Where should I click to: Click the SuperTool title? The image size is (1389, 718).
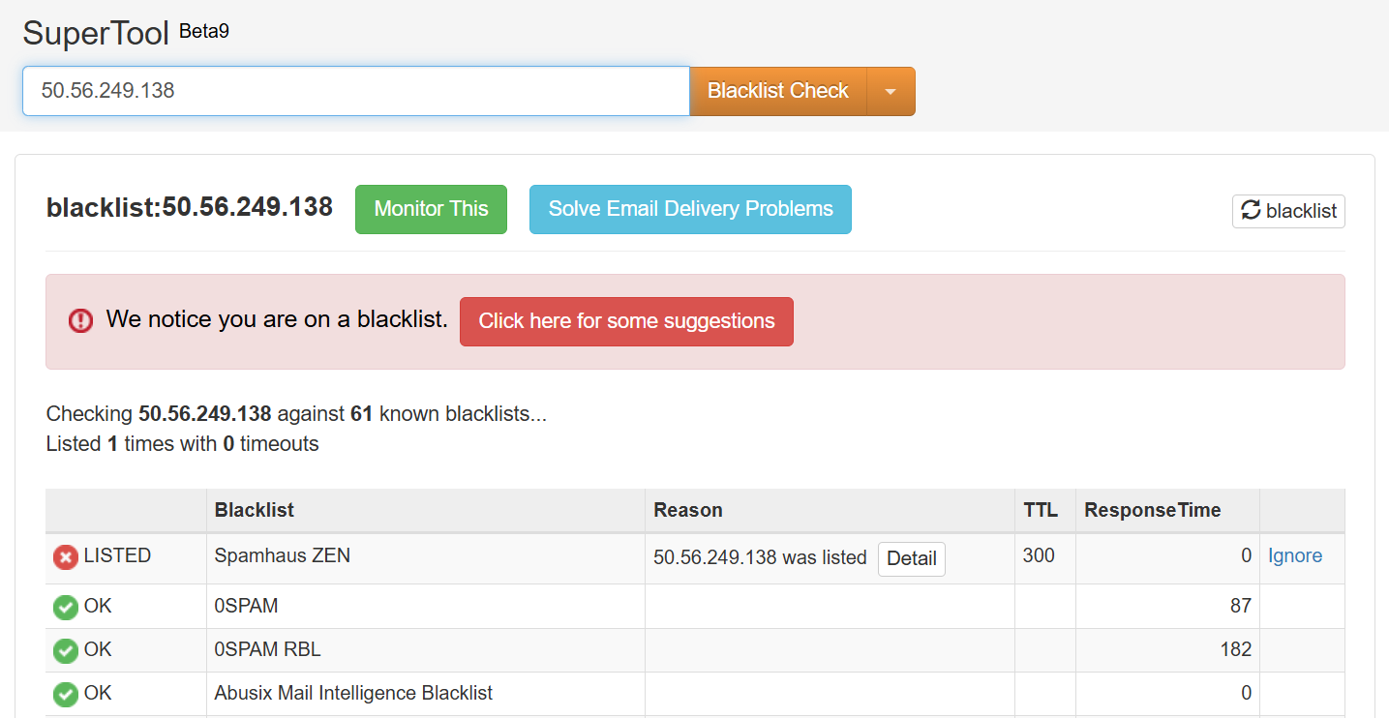96,33
